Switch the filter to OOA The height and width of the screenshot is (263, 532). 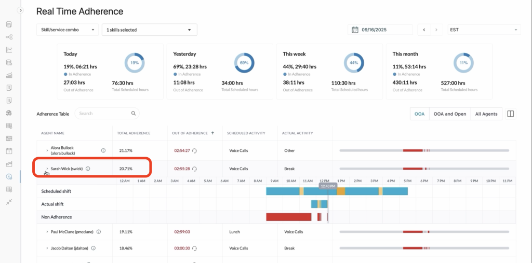tap(419, 114)
